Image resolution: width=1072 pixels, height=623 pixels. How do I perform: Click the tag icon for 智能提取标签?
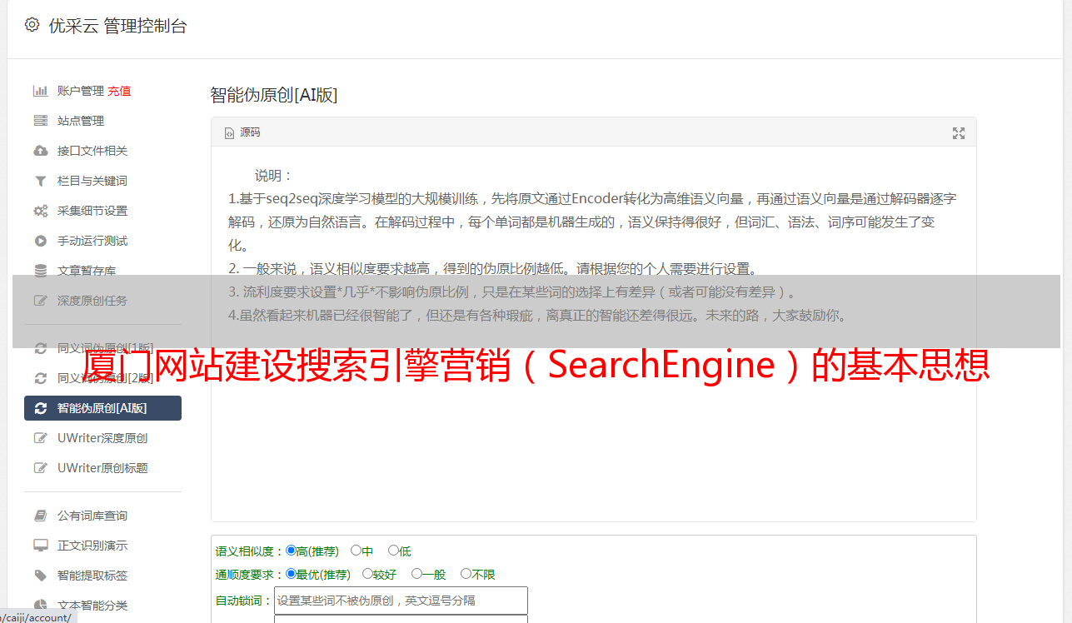[x=40, y=576]
